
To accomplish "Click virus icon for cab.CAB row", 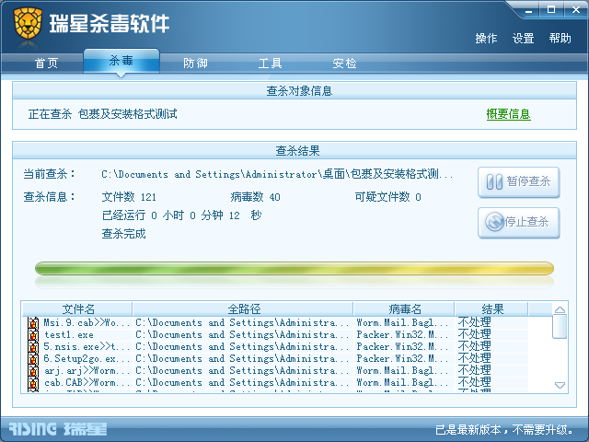I will pyautogui.click(x=33, y=383).
